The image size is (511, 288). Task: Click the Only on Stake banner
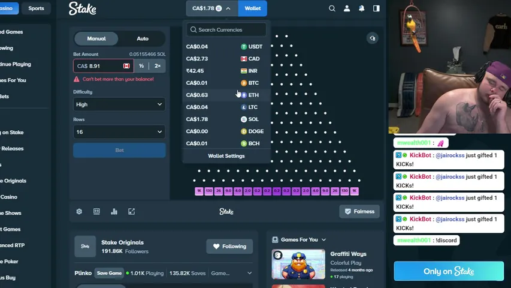click(x=449, y=271)
